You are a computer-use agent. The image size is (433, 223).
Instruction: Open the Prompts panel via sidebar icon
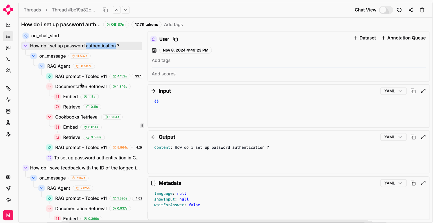coord(8,47)
